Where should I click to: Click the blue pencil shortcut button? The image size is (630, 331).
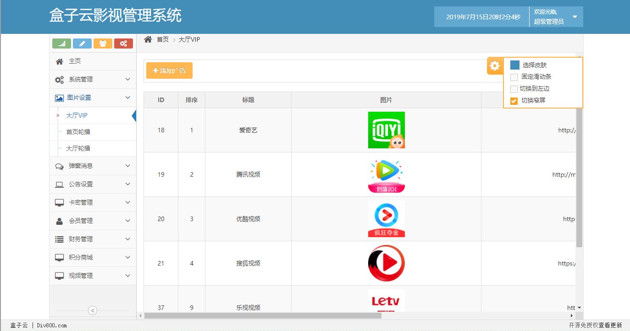click(x=82, y=43)
